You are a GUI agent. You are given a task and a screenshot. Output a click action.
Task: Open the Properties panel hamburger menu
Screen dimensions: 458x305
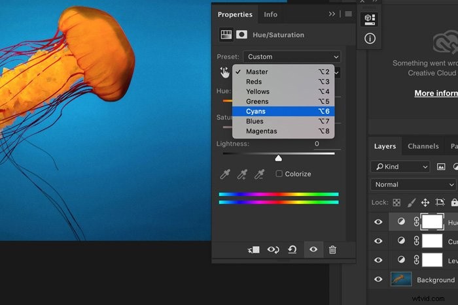349,14
